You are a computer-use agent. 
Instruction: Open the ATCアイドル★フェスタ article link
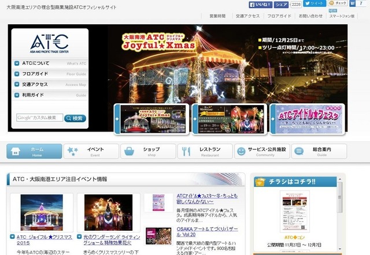(x=207, y=198)
